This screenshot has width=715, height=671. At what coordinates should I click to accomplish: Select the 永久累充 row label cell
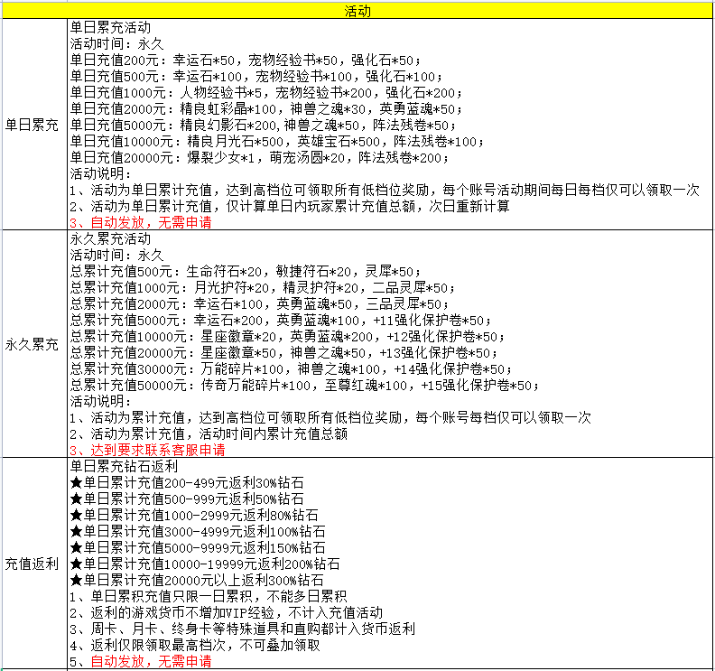[34, 344]
